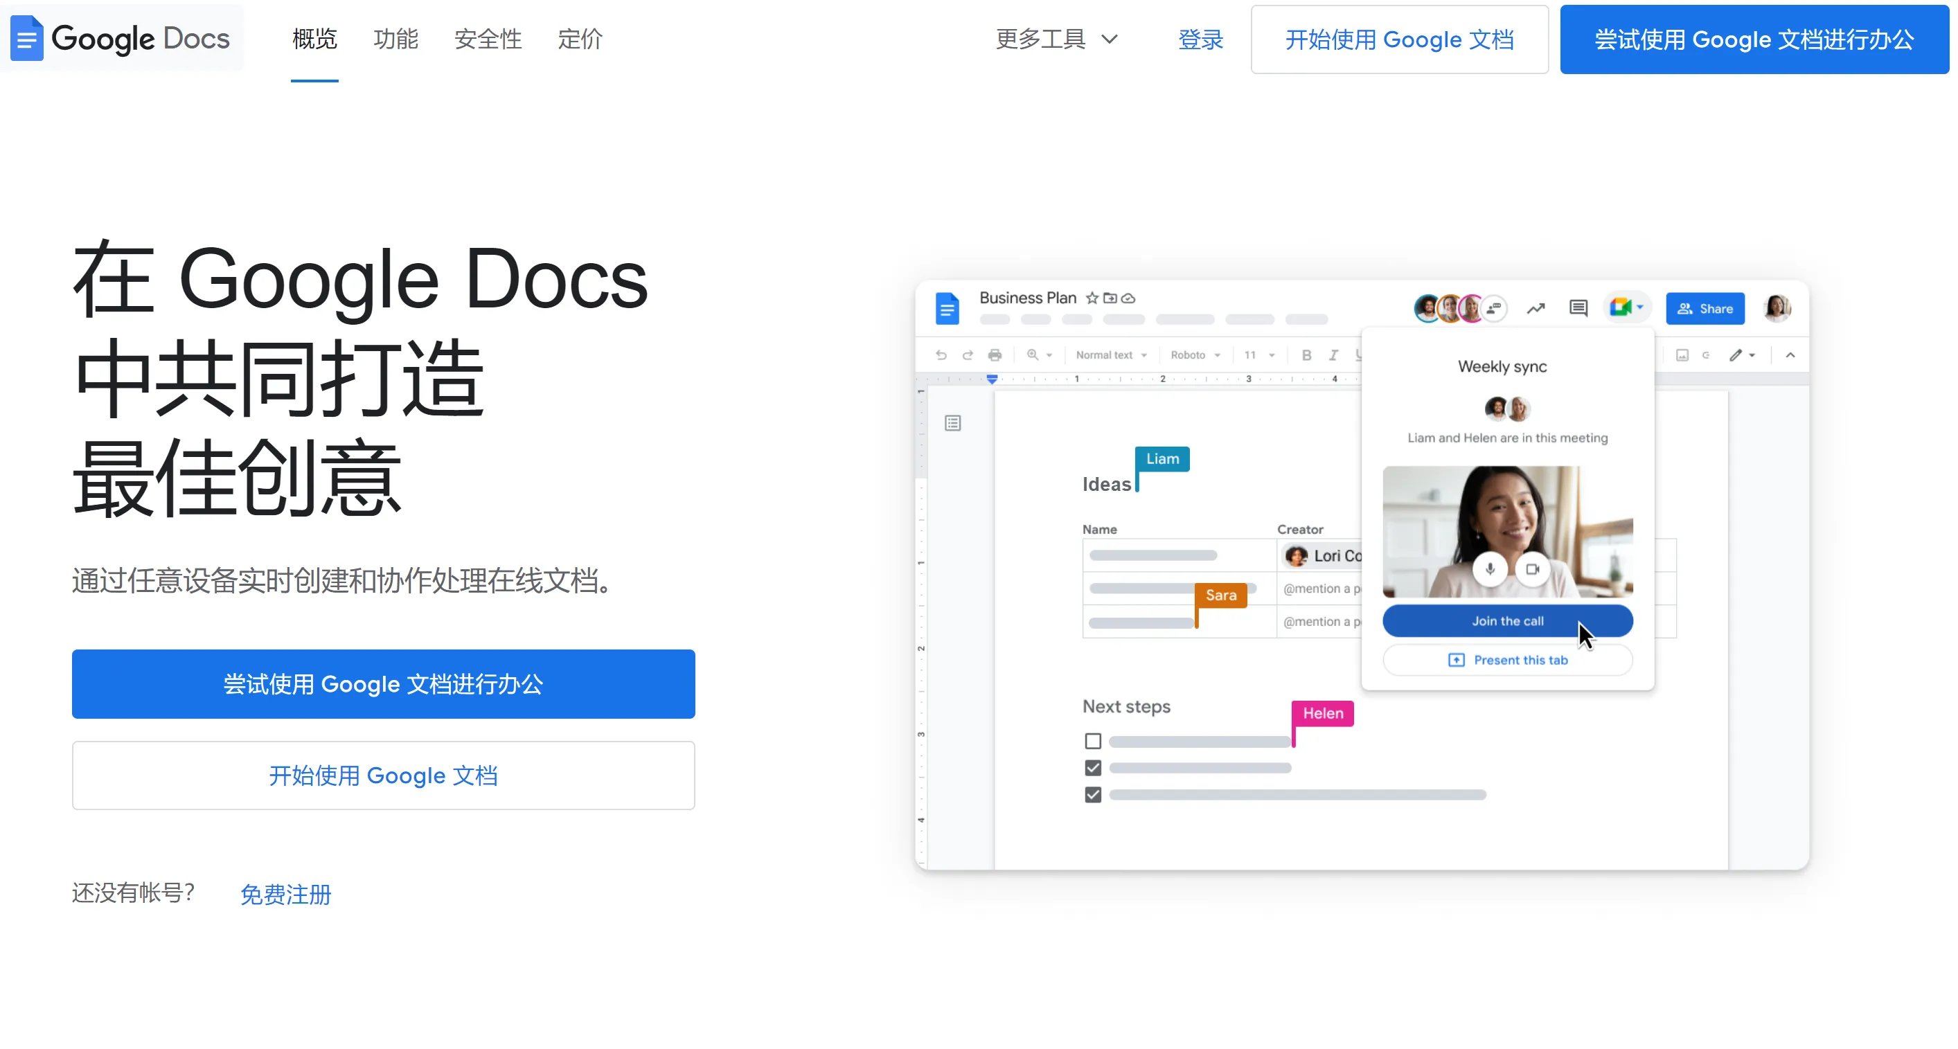Toggle Italic formatting
Image resolution: width=1958 pixels, height=1049 pixels.
tap(1333, 355)
